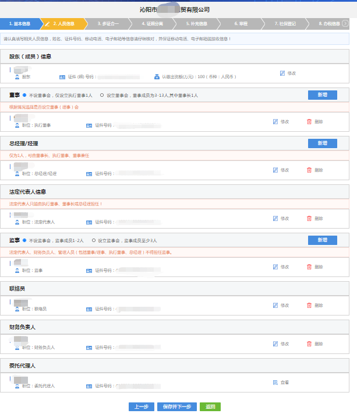357x417 pixels.
Task: Open step 7 社保登记 tab
Action: (x=285, y=24)
